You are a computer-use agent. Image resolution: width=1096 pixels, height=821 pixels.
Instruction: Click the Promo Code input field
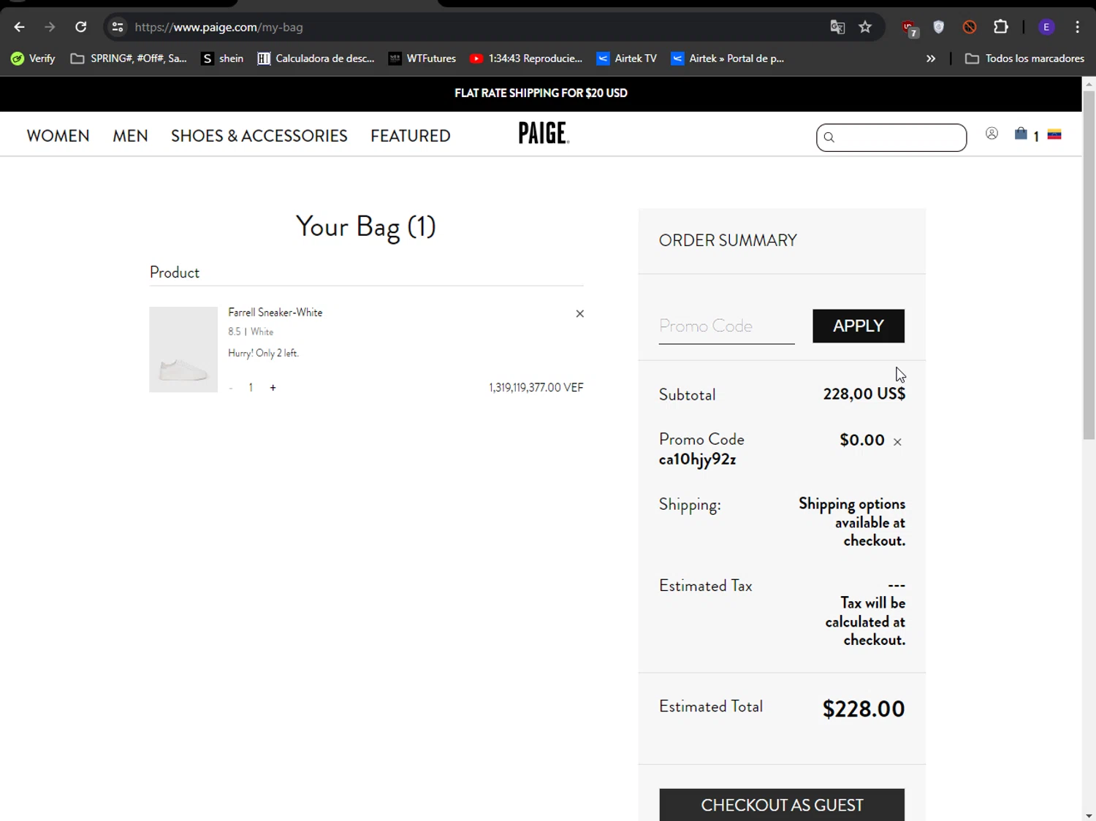point(726,326)
